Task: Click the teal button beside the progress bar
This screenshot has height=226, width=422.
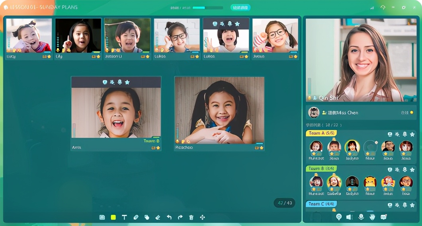Action: tap(240, 8)
